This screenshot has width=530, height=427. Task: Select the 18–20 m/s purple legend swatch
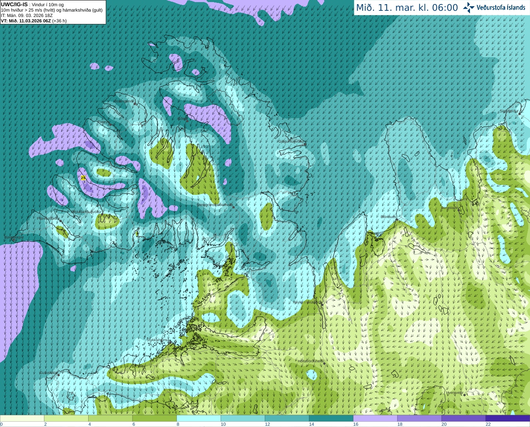[x=419, y=418]
